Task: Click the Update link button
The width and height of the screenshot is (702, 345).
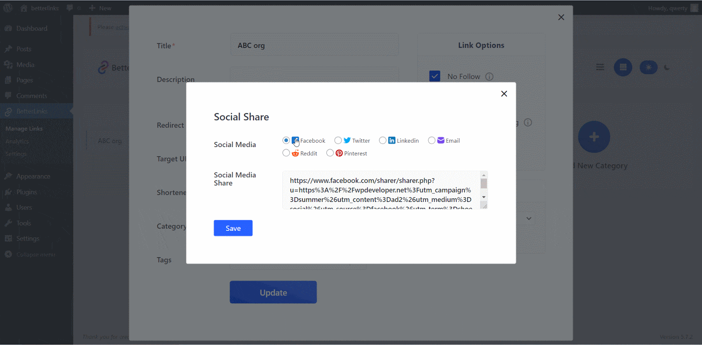Action: [x=273, y=292]
